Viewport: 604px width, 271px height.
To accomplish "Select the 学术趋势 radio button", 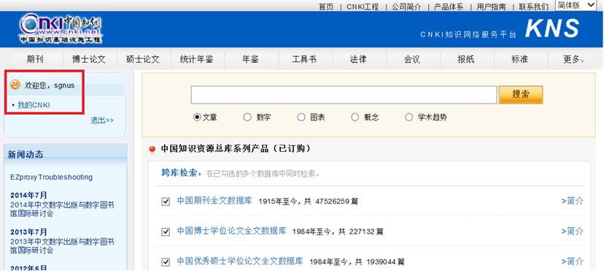I will click(409, 117).
